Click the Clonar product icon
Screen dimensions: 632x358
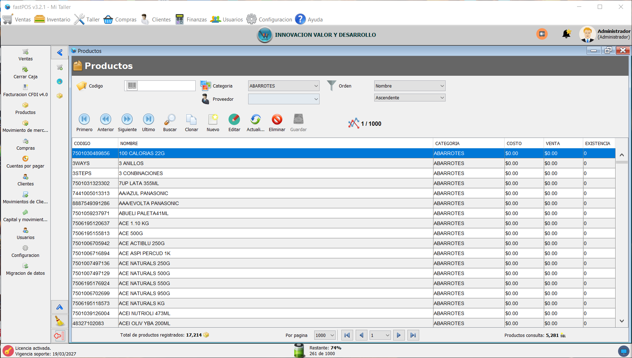[191, 120]
